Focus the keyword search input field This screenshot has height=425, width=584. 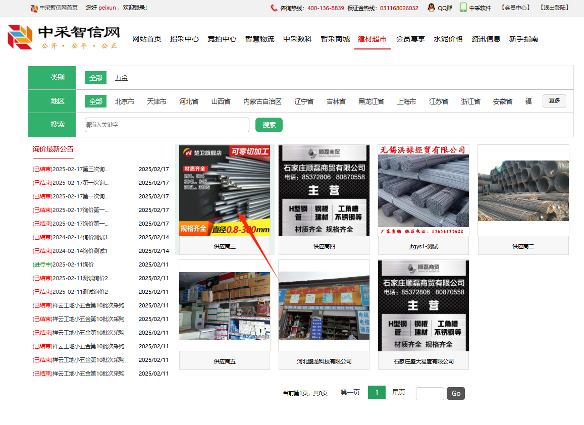167,125
